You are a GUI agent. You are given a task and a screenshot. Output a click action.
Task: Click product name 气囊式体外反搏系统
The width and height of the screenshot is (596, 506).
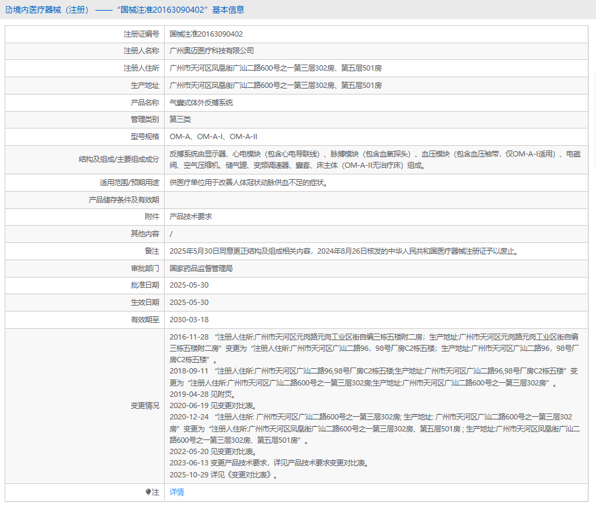201,103
